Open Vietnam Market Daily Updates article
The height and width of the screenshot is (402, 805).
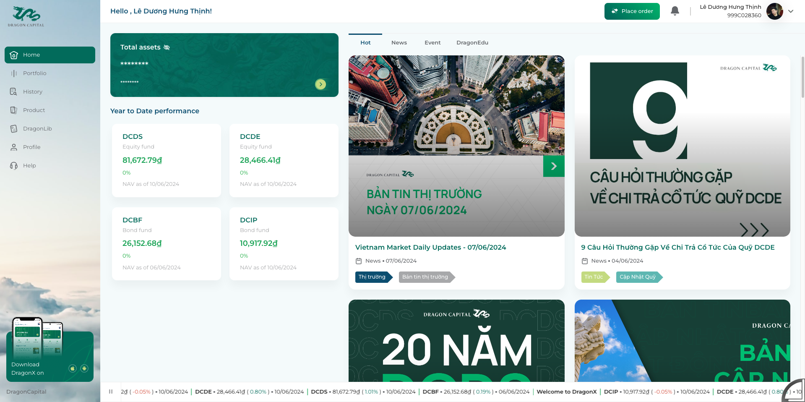[x=431, y=248]
